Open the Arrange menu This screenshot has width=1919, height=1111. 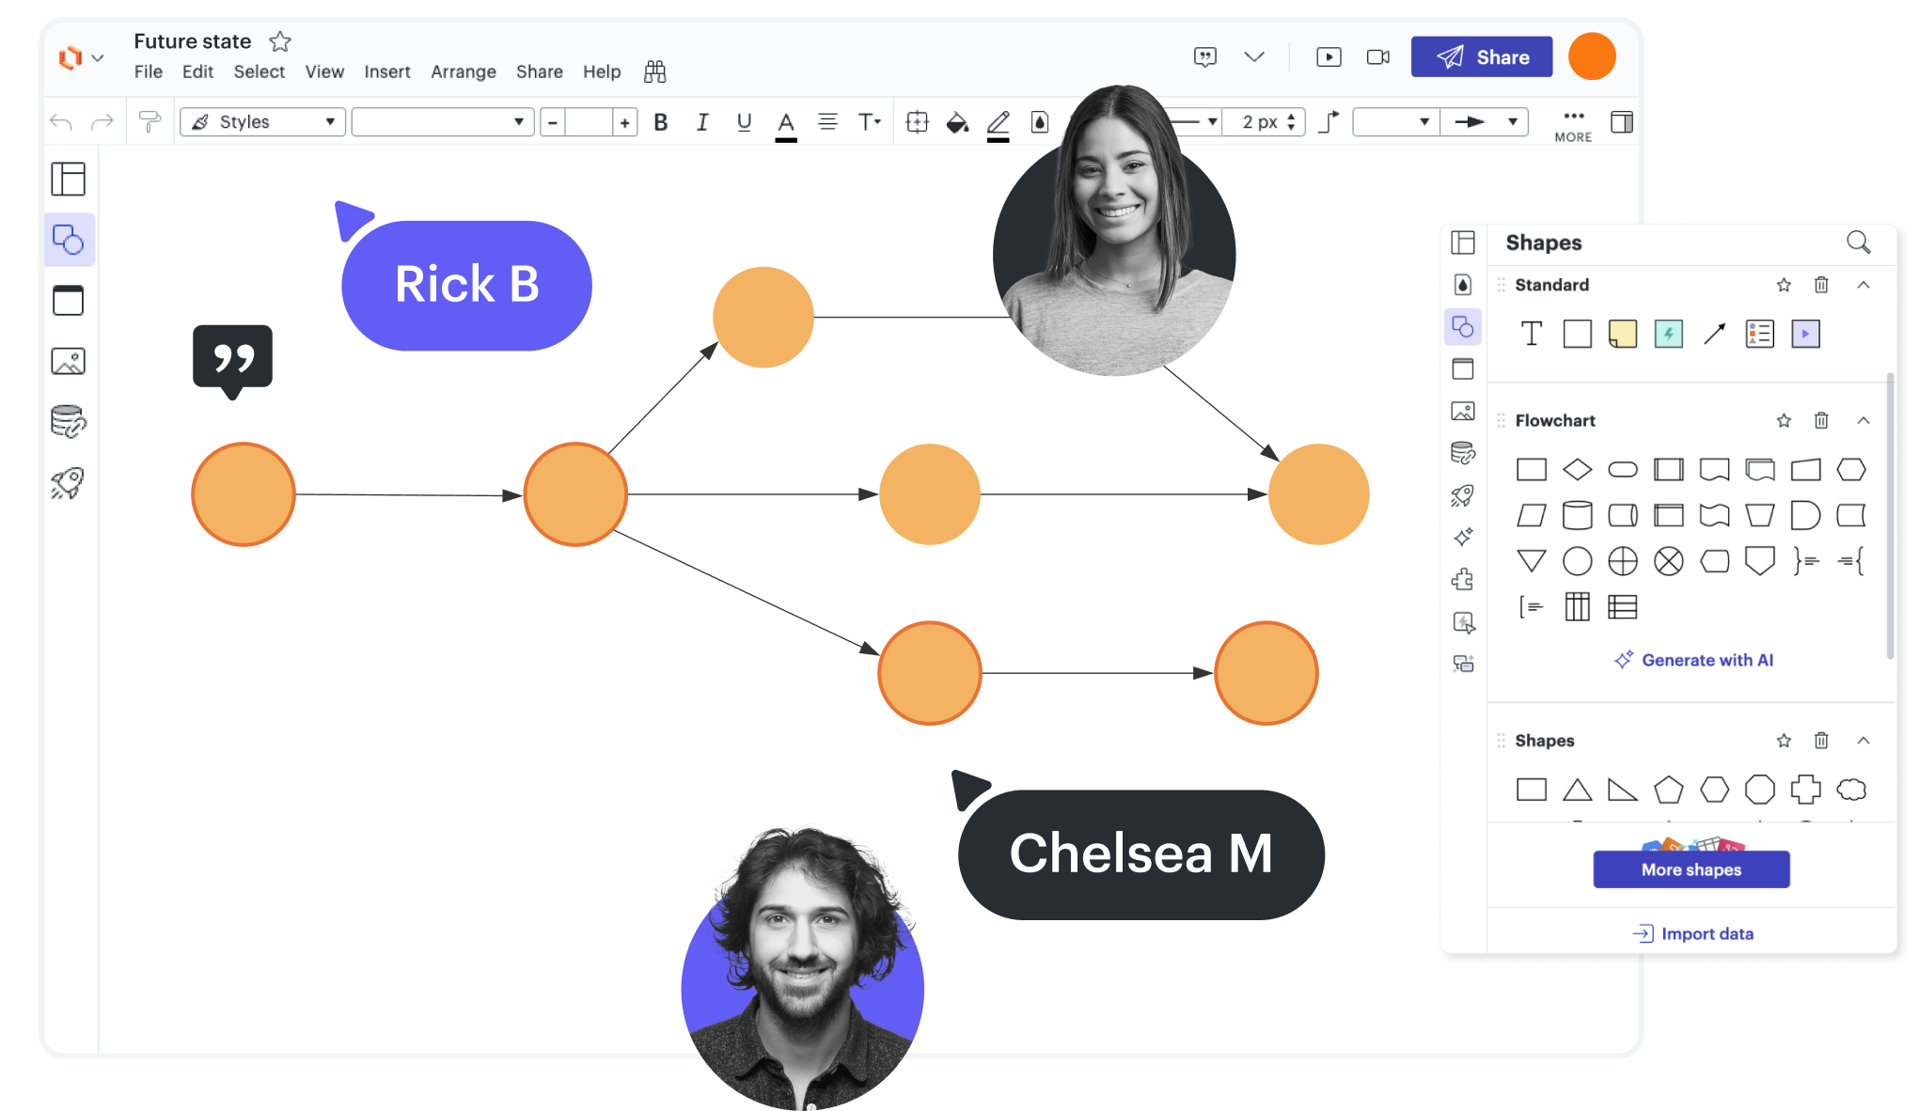(x=463, y=71)
